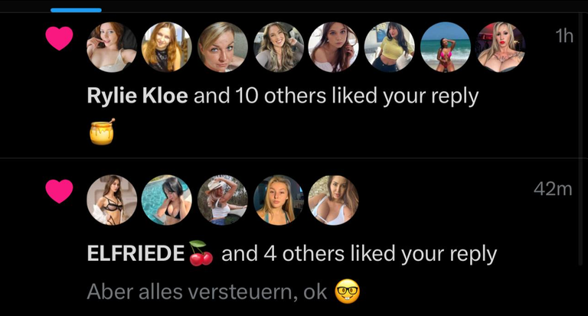Open the honey pot emoji reply
The width and height of the screenshot is (588, 316).
(x=102, y=132)
